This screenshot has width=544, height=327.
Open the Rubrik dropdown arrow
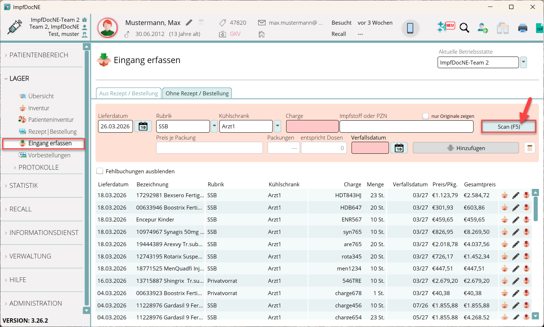point(214,126)
